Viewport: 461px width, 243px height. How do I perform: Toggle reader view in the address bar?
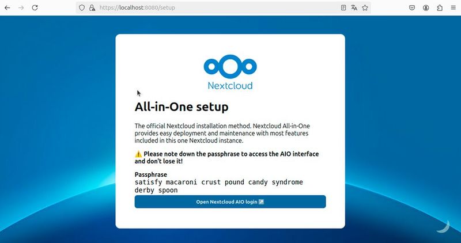click(343, 7)
